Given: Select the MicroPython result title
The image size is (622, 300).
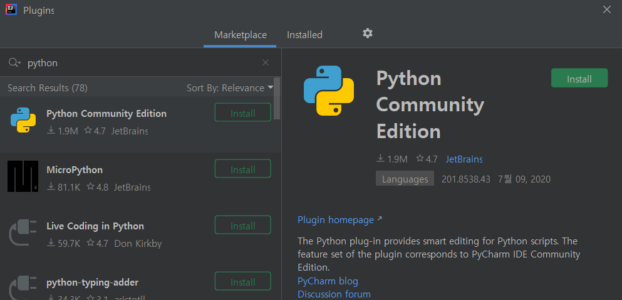Looking at the screenshot, I should tap(75, 170).
